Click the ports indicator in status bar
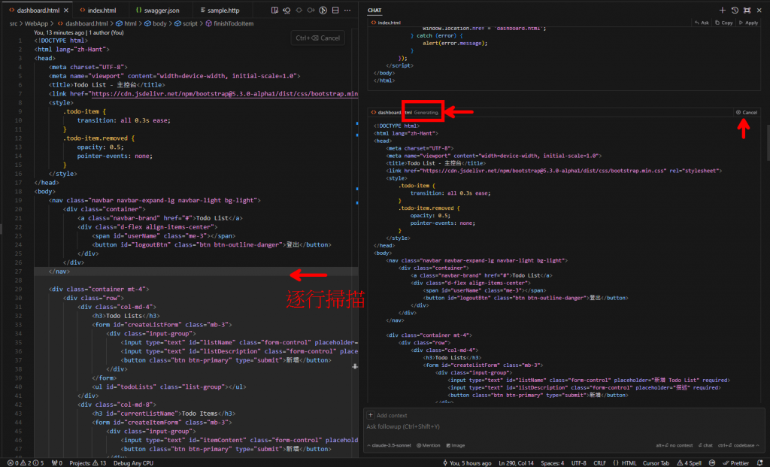770x467 pixels. tap(57, 463)
